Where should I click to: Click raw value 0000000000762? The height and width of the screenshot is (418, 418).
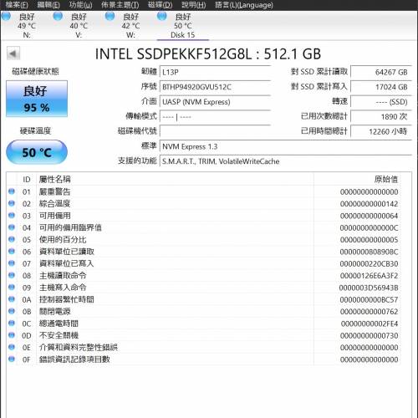coord(369,312)
